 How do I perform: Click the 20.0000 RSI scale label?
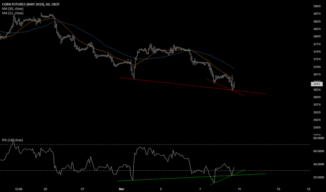point(319,177)
